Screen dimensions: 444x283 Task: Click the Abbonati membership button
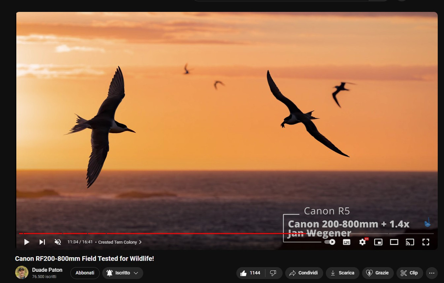point(85,273)
